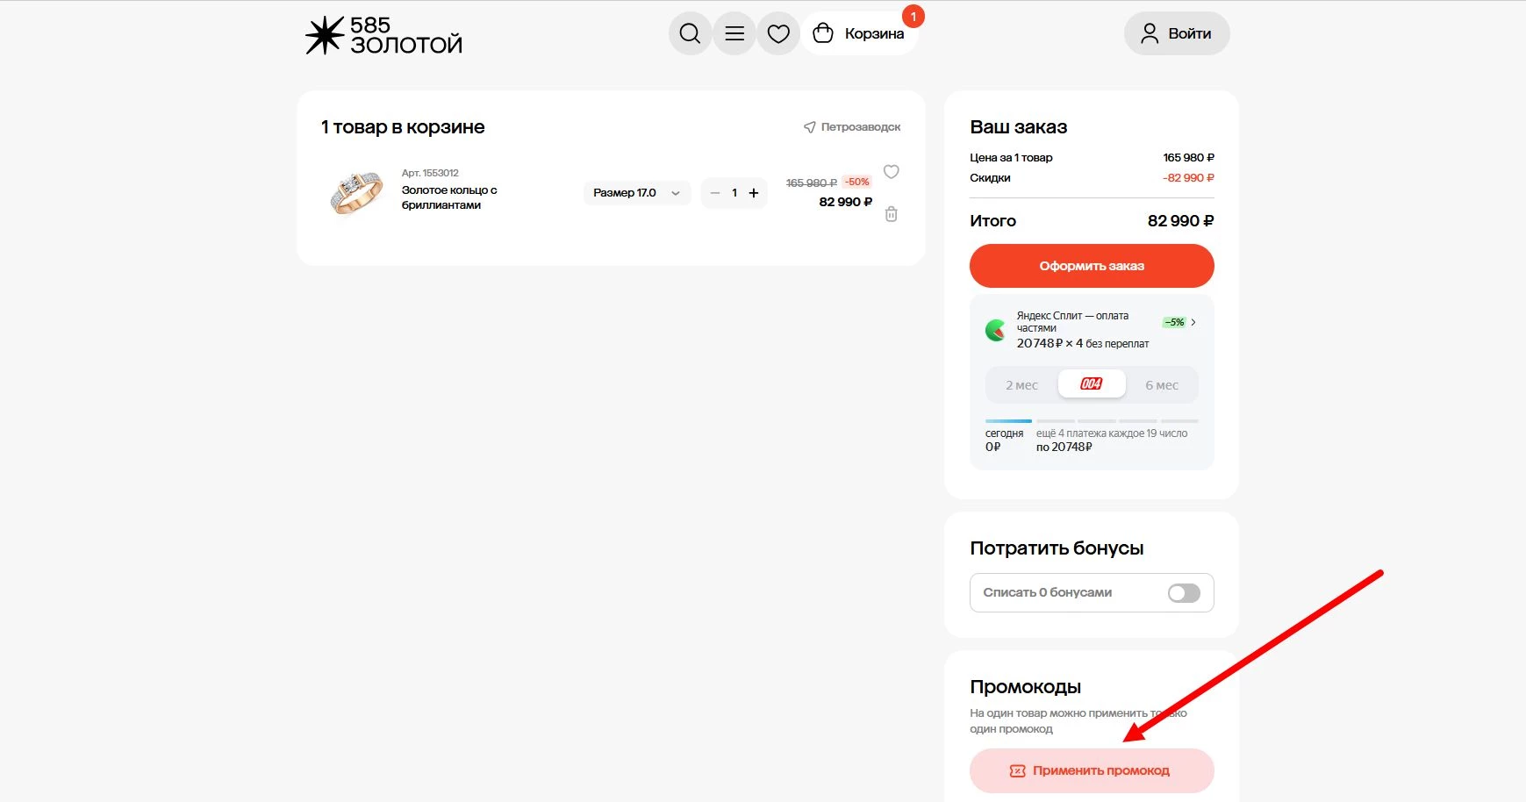The width and height of the screenshot is (1526, 802).
Task: Open the search on 585 Золотой site
Action: [x=689, y=32]
